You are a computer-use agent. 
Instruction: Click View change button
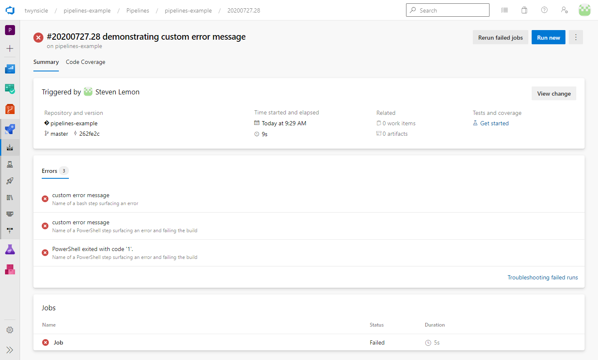tap(554, 93)
